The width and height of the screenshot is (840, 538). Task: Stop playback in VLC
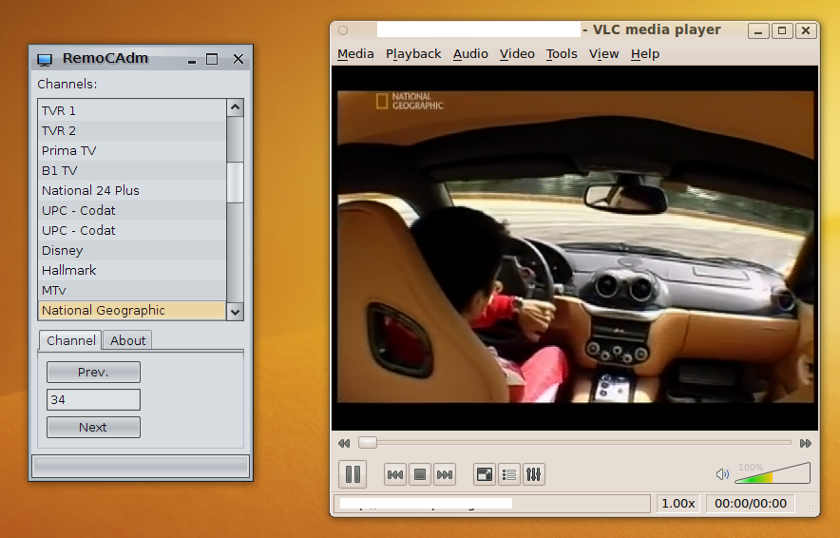(420, 474)
